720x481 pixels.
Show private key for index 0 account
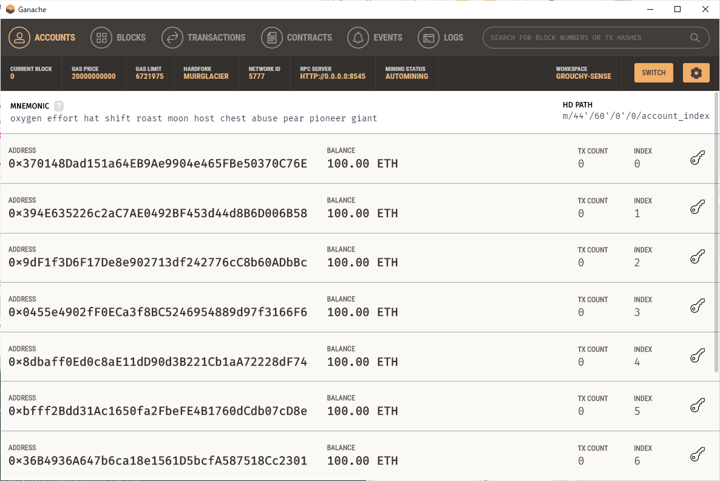coord(698,158)
